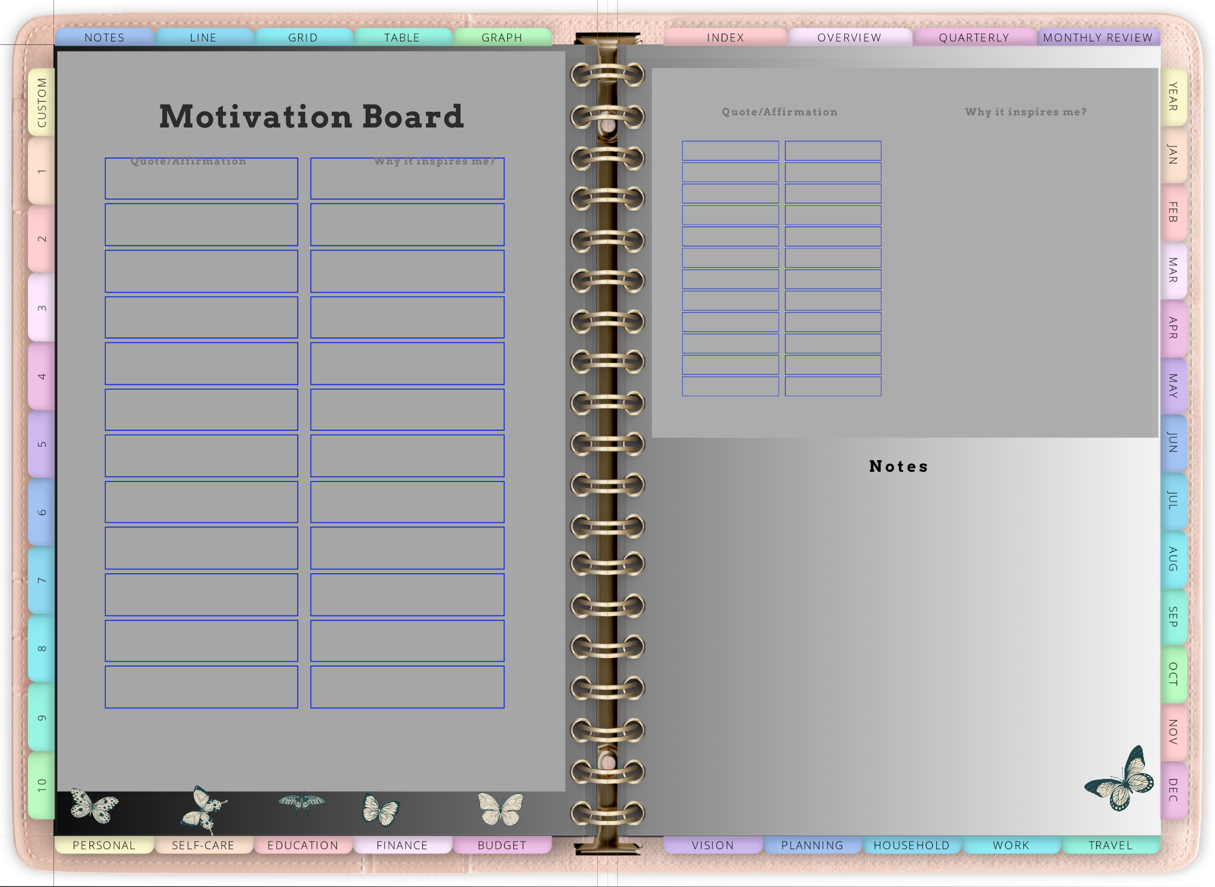Click the cream butterfly above BUDGET tab

click(x=500, y=809)
